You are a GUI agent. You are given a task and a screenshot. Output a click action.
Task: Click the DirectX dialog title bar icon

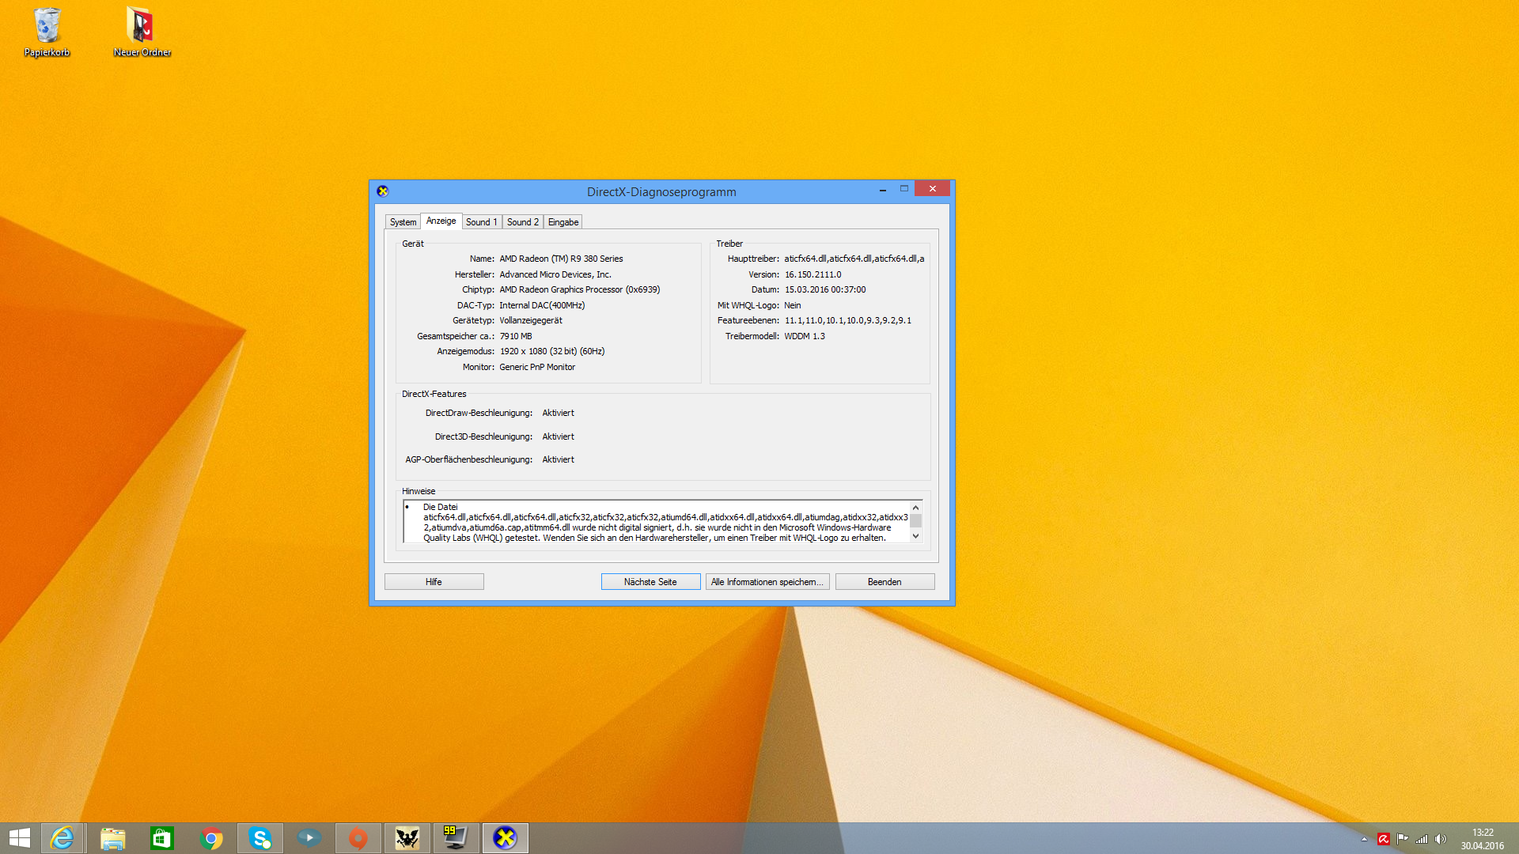[x=383, y=191]
